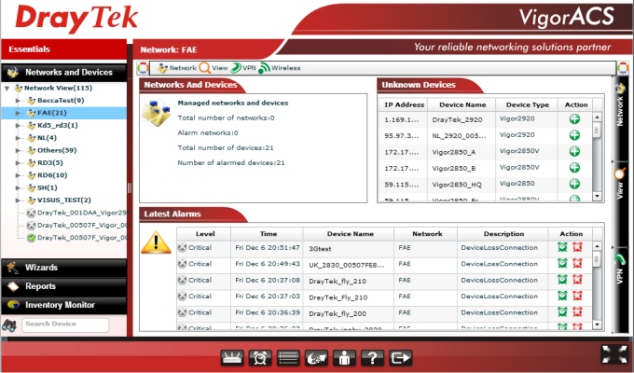Click the logout arrow icon in bottom toolbar

click(400, 358)
